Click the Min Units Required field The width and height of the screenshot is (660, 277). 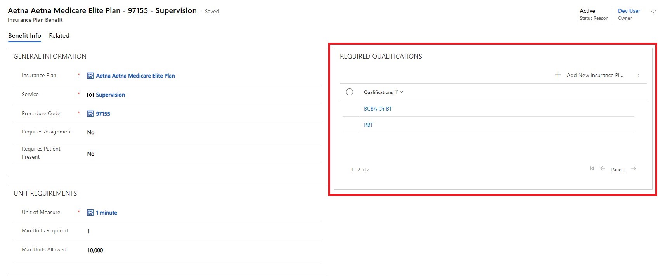pyautogui.click(x=203, y=231)
